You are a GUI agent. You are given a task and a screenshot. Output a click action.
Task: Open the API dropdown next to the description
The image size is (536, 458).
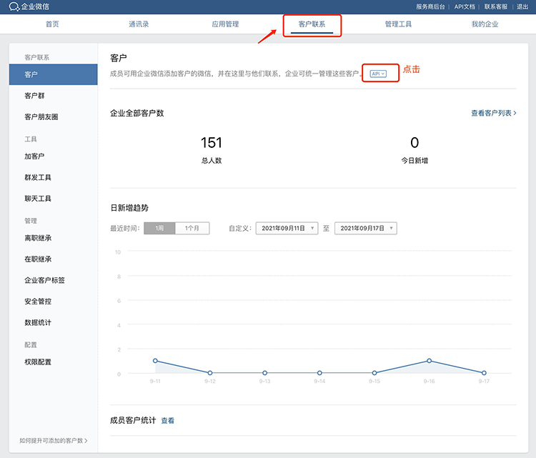click(x=378, y=74)
